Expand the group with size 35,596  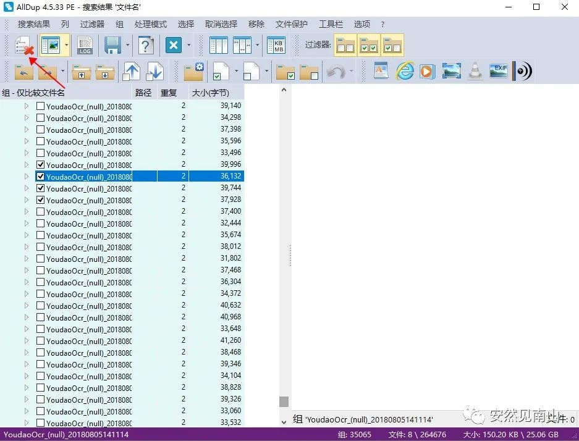tap(27, 141)
